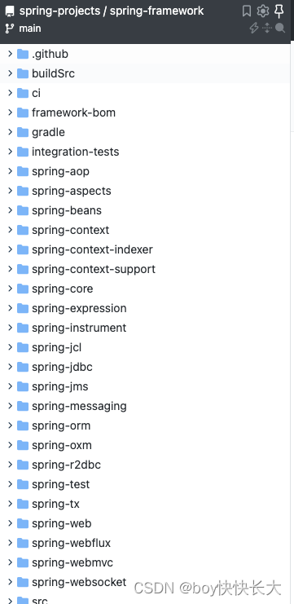Click the repository book icon
The width and height of the screenshot is (294, 604).
coord(10,11)
